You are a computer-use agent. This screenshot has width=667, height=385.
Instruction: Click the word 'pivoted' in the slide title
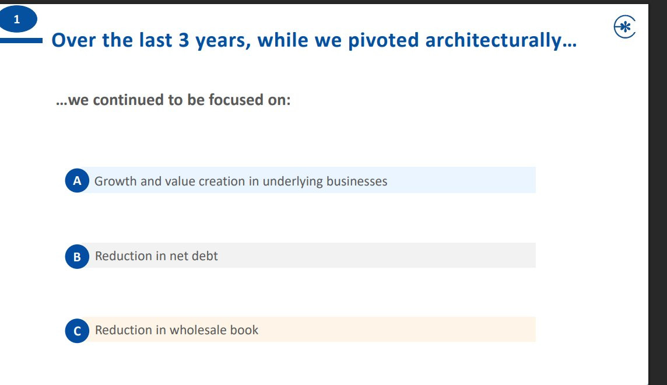pyautogui.click(x=384, y=40)
